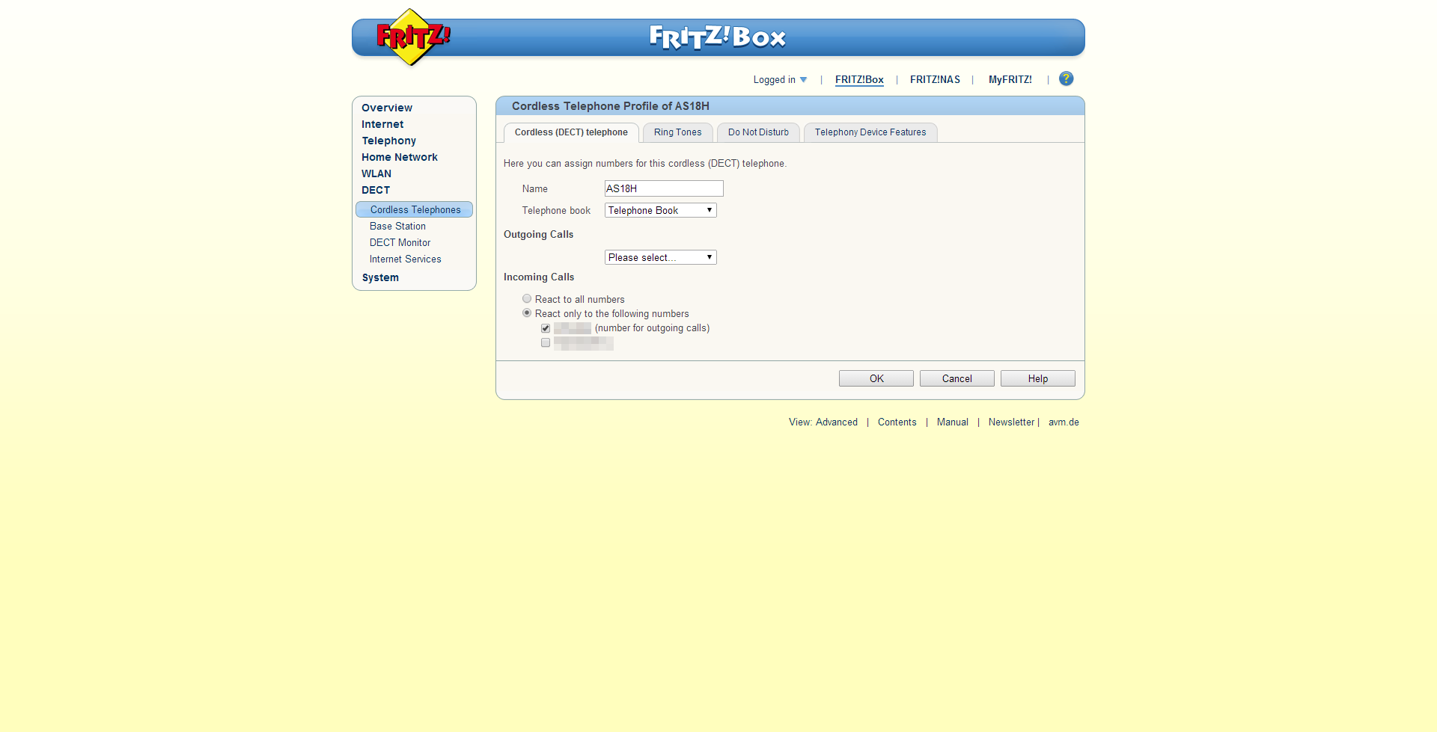Image resolution: width=1437 pixels, height=732 pixels.
Task: Select DECT Monitor submenu item
Action: tap(400, 242)
